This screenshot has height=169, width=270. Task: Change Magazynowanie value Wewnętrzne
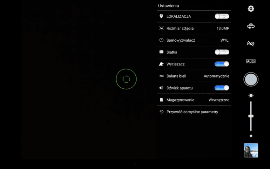219,100
